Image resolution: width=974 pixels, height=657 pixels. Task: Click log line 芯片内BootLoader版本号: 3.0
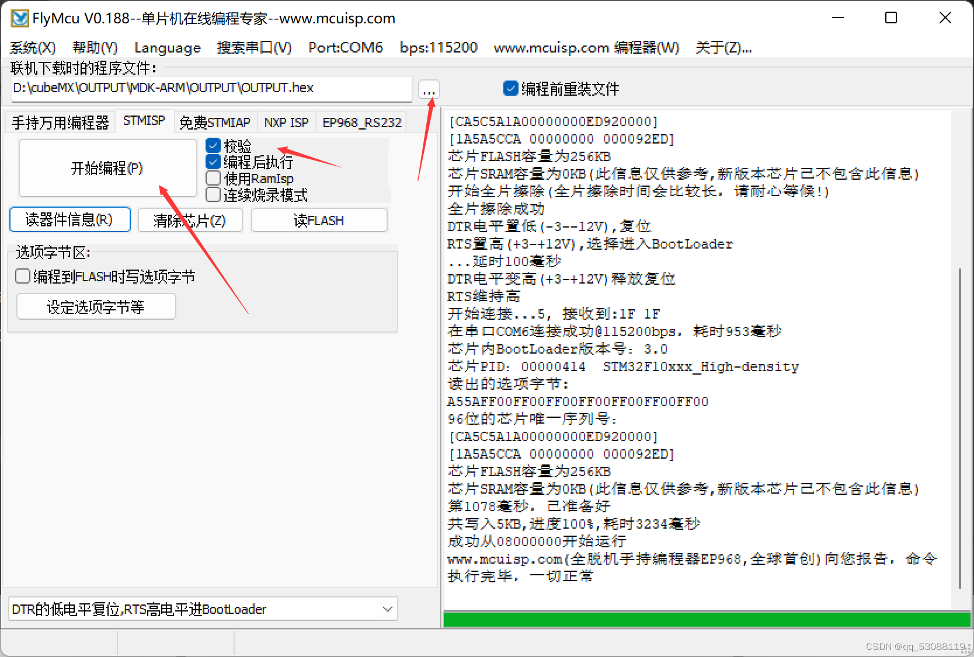[x=558, y=349]
